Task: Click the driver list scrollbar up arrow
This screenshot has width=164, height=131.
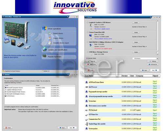Action: click(x=157, y=21)
